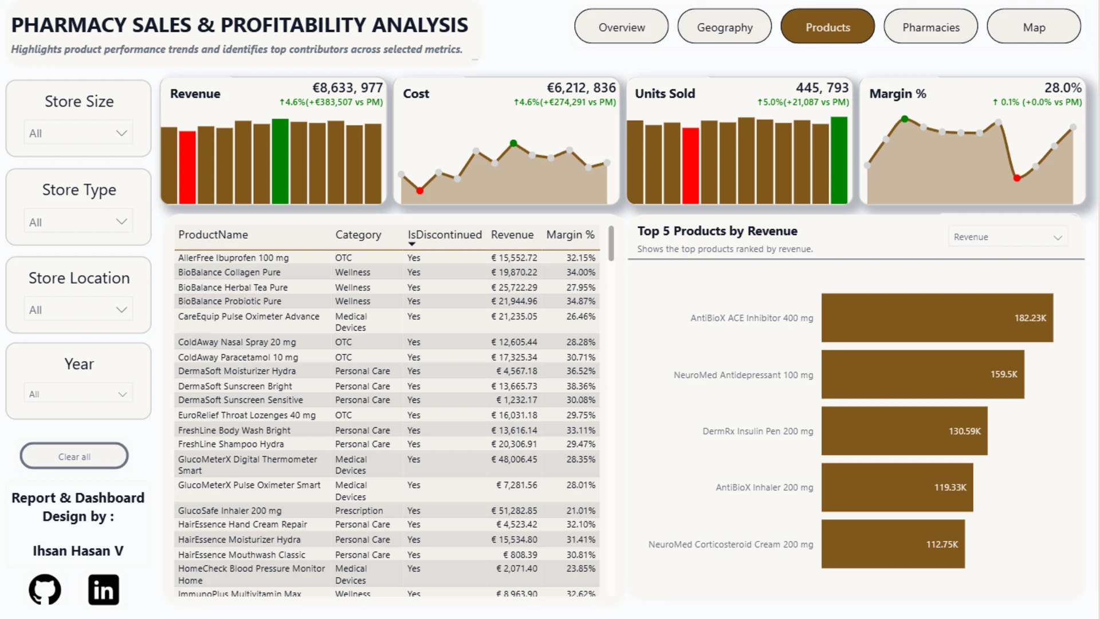The image size is (1100, 619).
Task: Select the green bar in Units Sold chart
Action: [839, 160]
